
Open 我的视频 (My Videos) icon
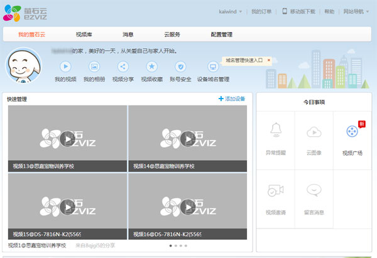point(65,66)
